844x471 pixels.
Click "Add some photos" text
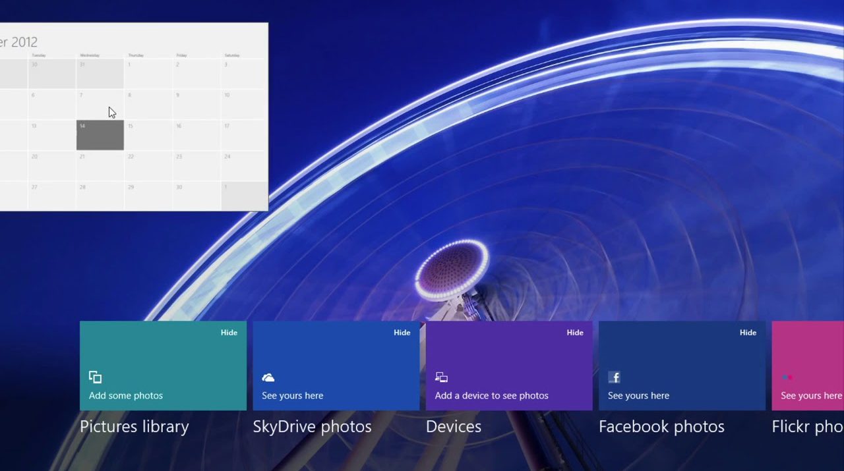[126, 396]
